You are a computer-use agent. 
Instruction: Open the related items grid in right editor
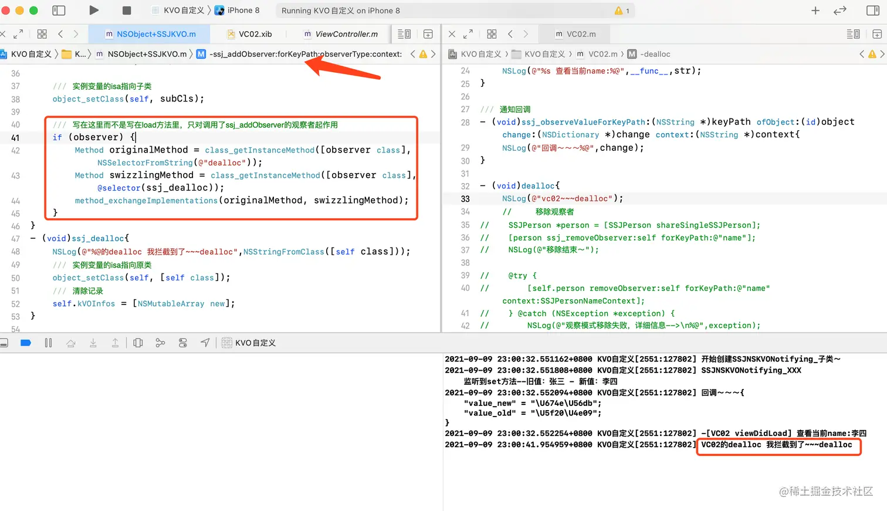[x=492, y=34]
